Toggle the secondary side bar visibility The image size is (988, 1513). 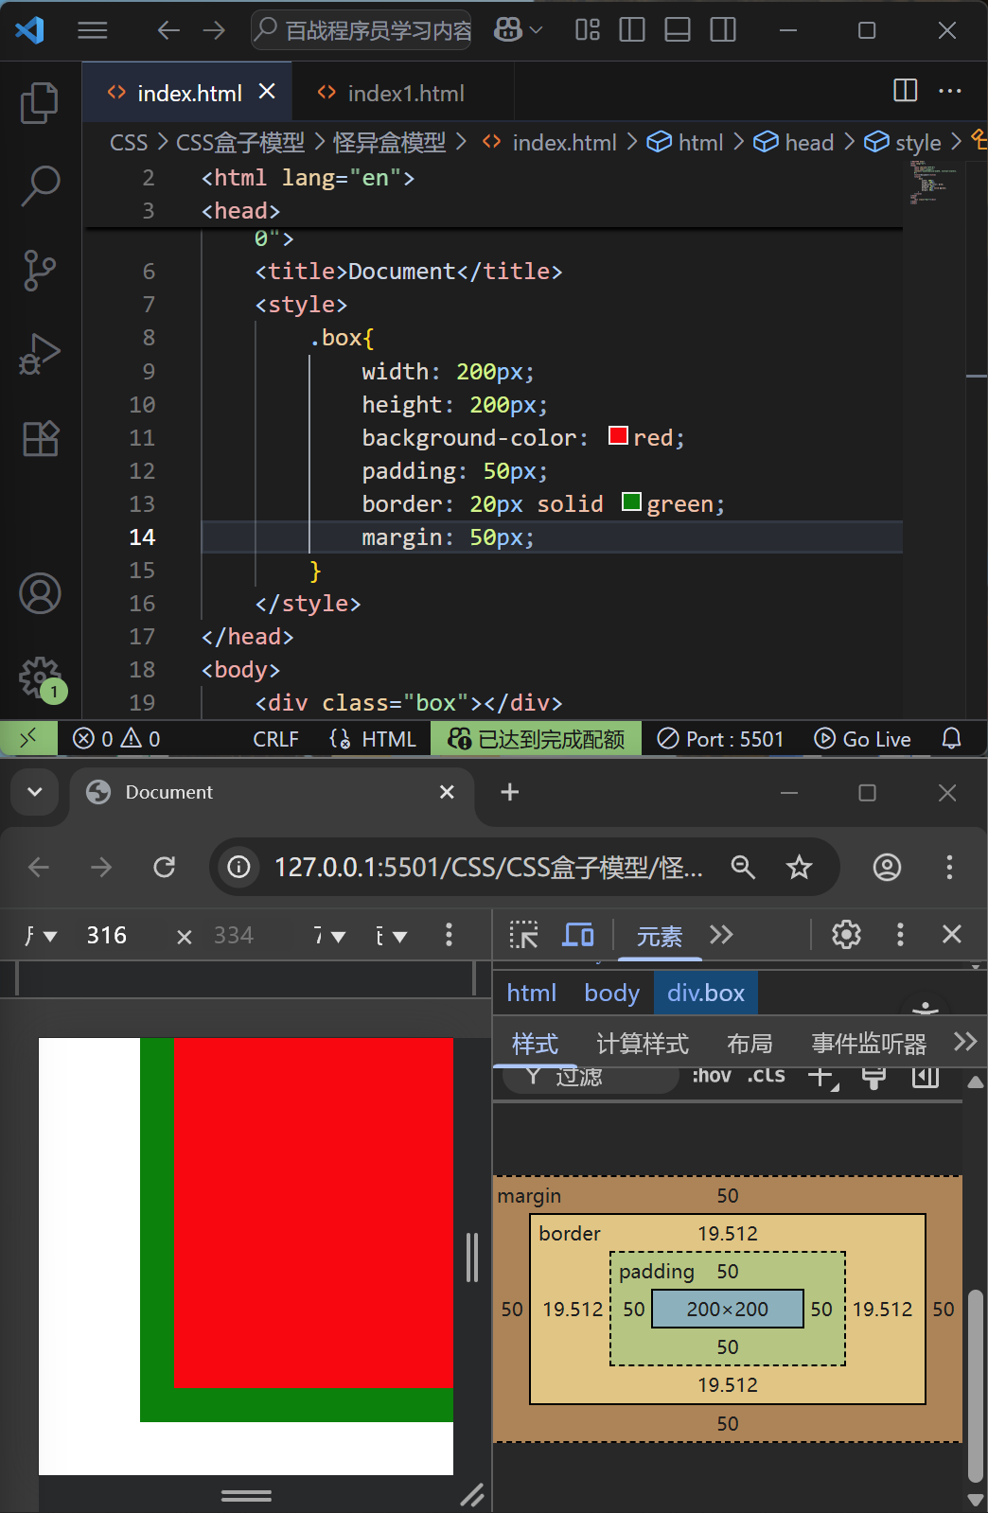click(723, 30)
